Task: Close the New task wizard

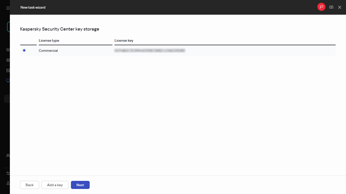Action: click(340, 7)
